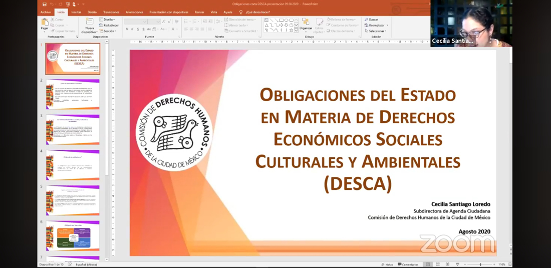Increase font size with the A-up icon
551x268 pixels.
(x=164, y=22)
